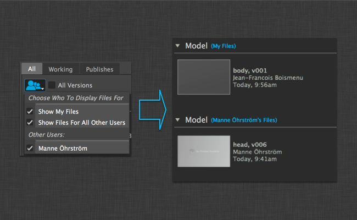Click author name Jean-Francois Boismenu
The height and width of the screenshot is (220, 357).
268,78
